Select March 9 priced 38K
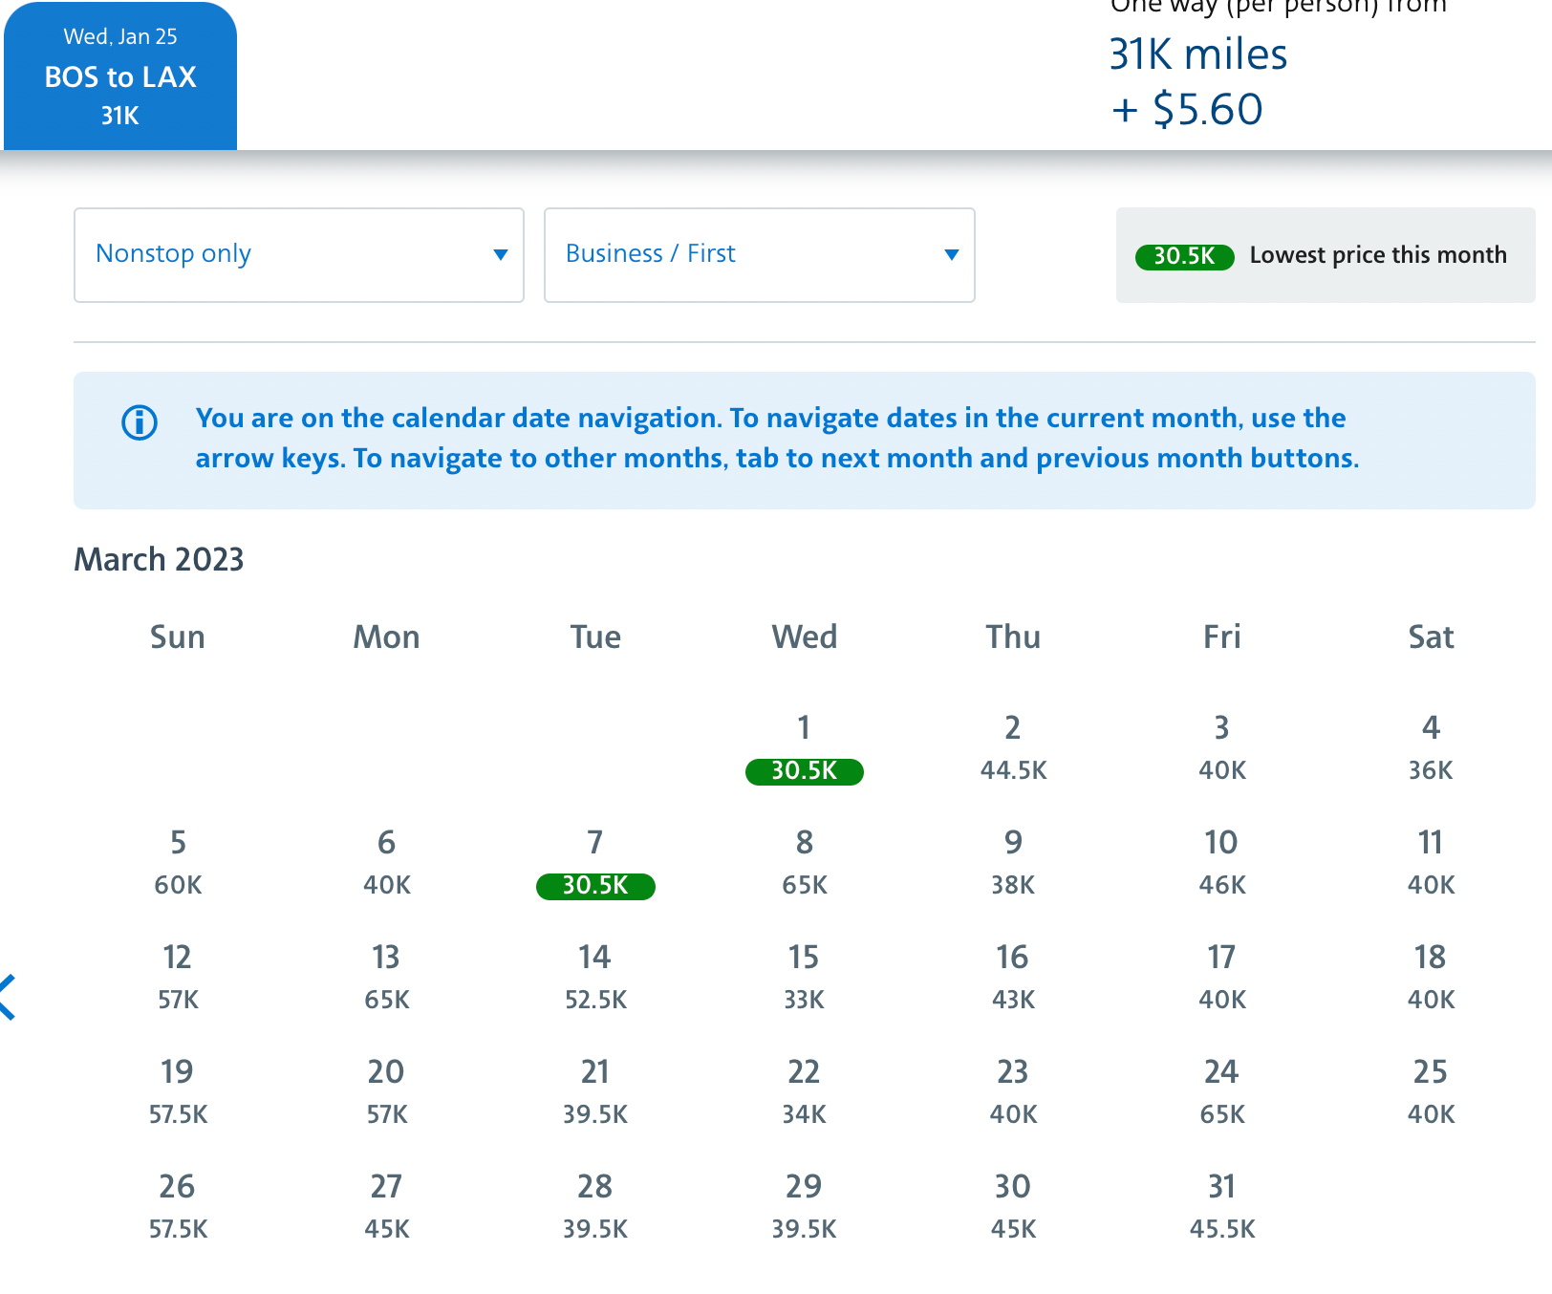1552x1294 pixels. click(x=1013, y=863)
